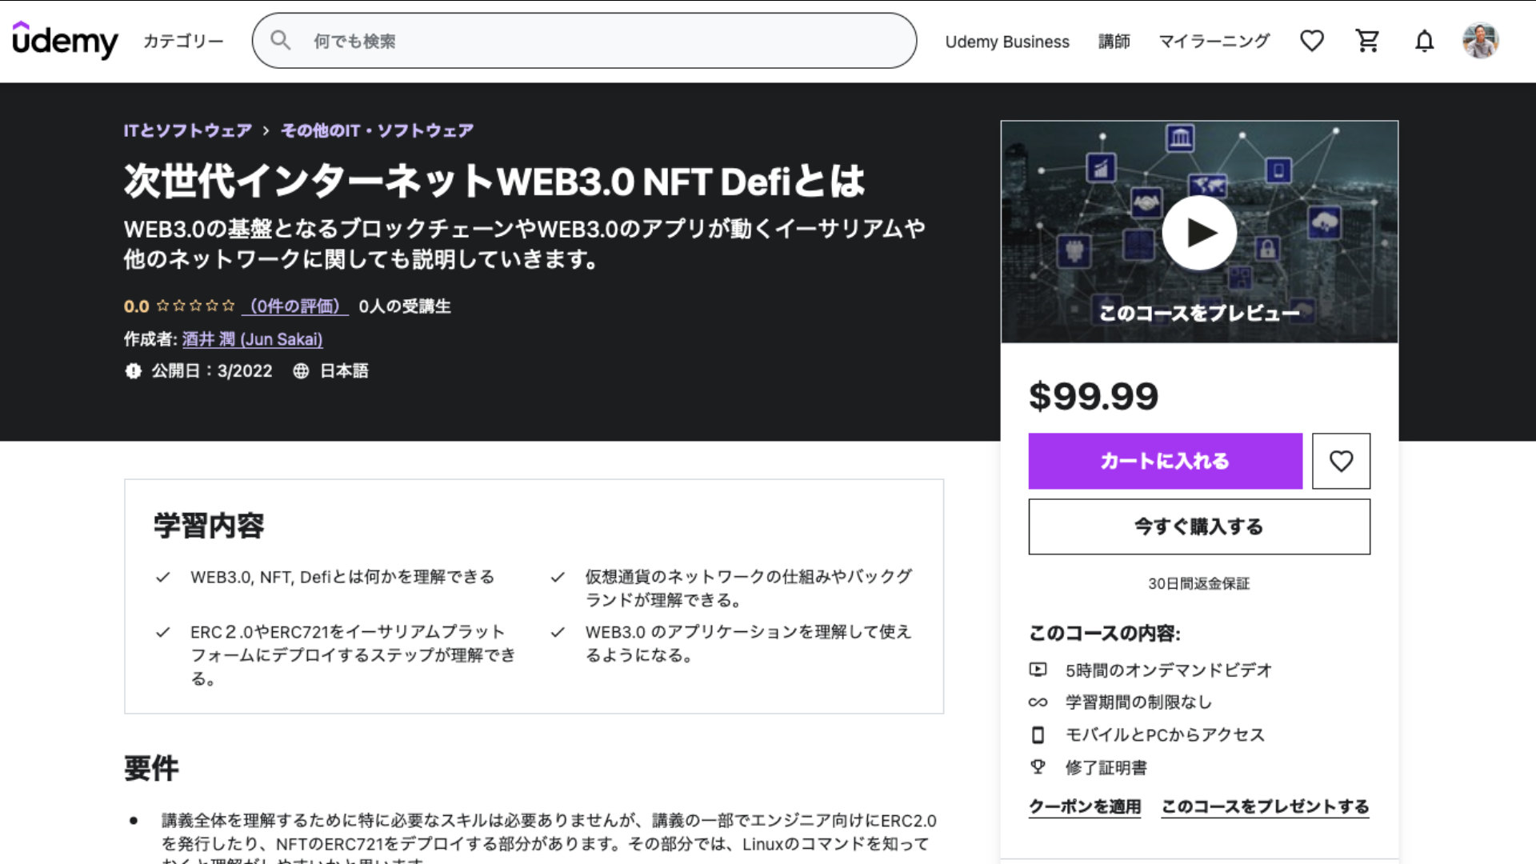Click the クーポンを適用 link
The width and height of the screenshot is (1536, 864).
click(1085, 806)
